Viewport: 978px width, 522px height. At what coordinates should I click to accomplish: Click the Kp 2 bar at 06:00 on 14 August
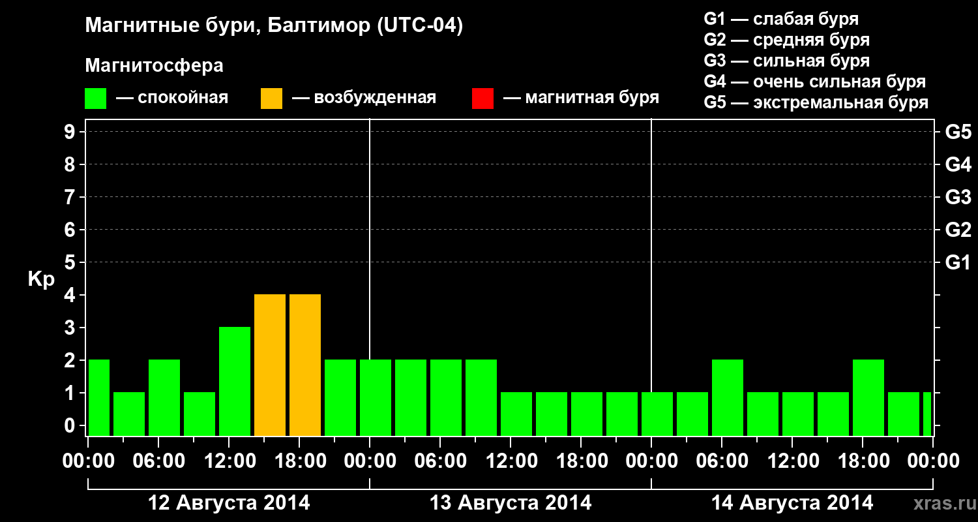728,397
